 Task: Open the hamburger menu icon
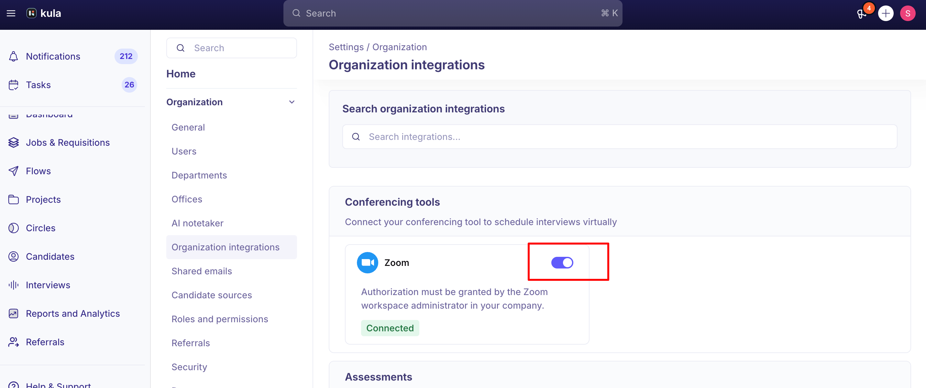point(11,13)
